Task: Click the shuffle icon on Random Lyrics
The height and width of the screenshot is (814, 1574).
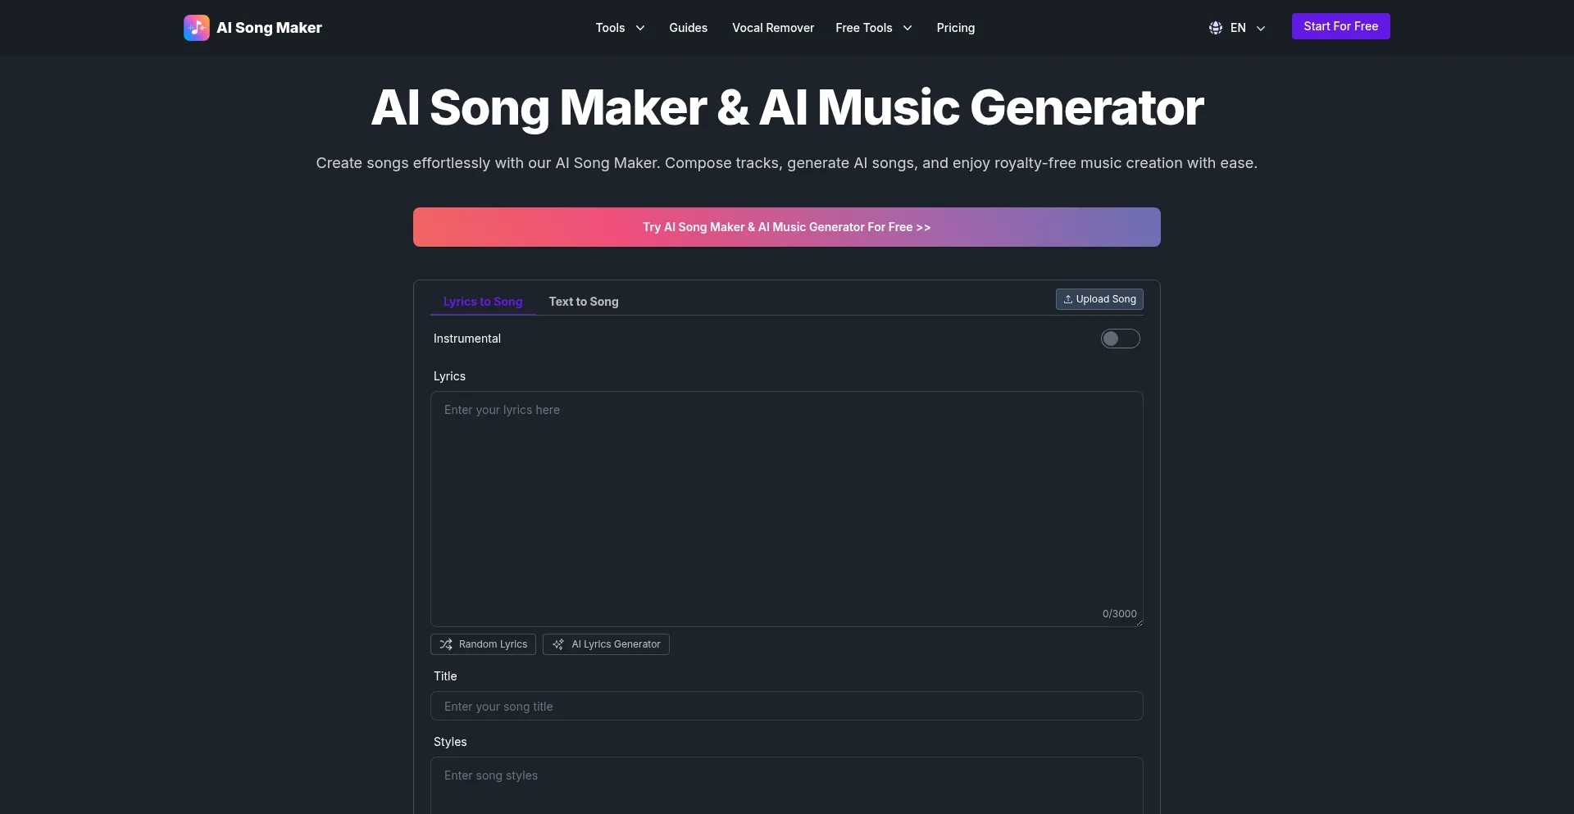Action: 446,644
